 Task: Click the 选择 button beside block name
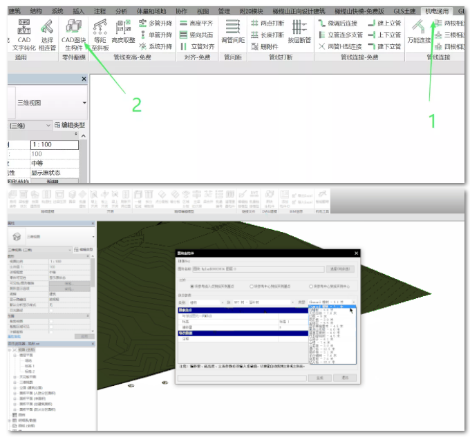click(340, 269)
